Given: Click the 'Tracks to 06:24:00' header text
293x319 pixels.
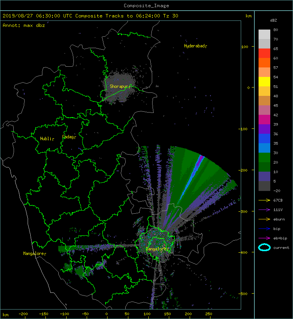Looking at the screenshot, I should 133,16.
